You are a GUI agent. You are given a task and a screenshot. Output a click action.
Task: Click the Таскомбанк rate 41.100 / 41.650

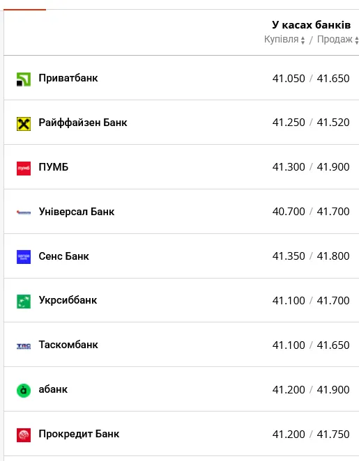click(x=311, y=345)
